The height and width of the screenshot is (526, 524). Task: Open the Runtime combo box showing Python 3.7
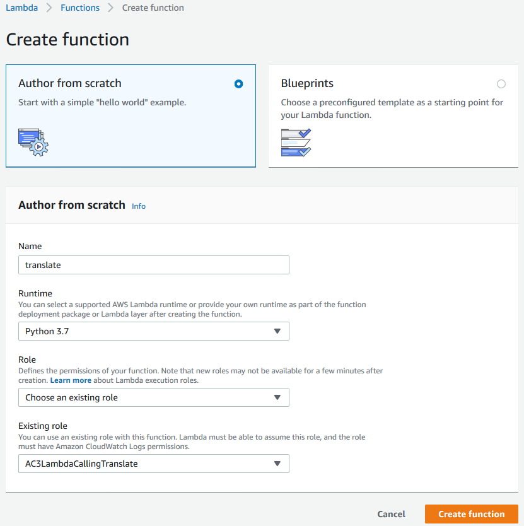(154, 331)
